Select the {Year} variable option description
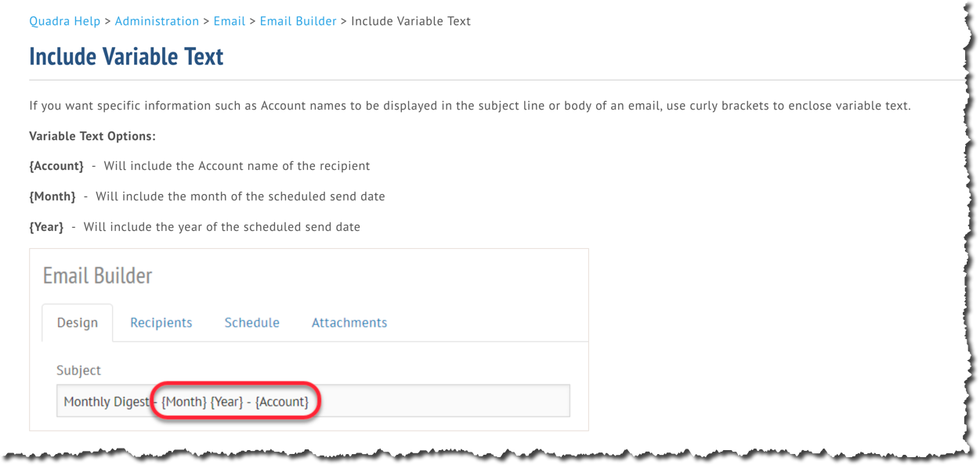This screenshot has width=980, height=465. pyautogui.click(x=196, y=226)
